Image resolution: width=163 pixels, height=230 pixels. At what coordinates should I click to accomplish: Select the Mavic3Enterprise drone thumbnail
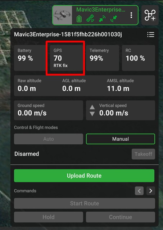tap(63, 15)
